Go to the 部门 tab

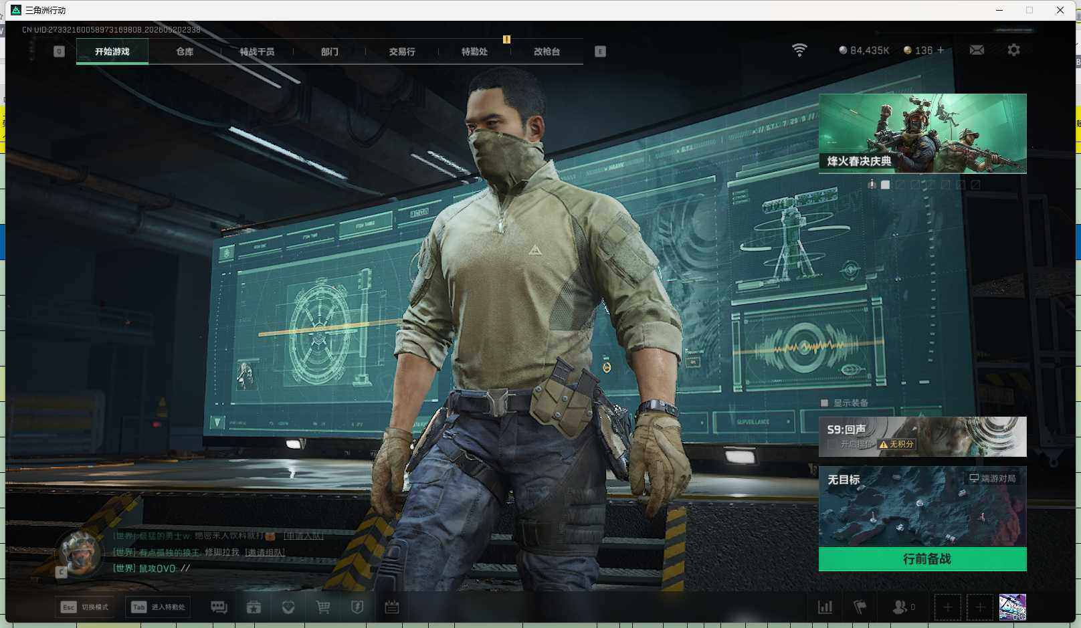[x=329, y=51]
